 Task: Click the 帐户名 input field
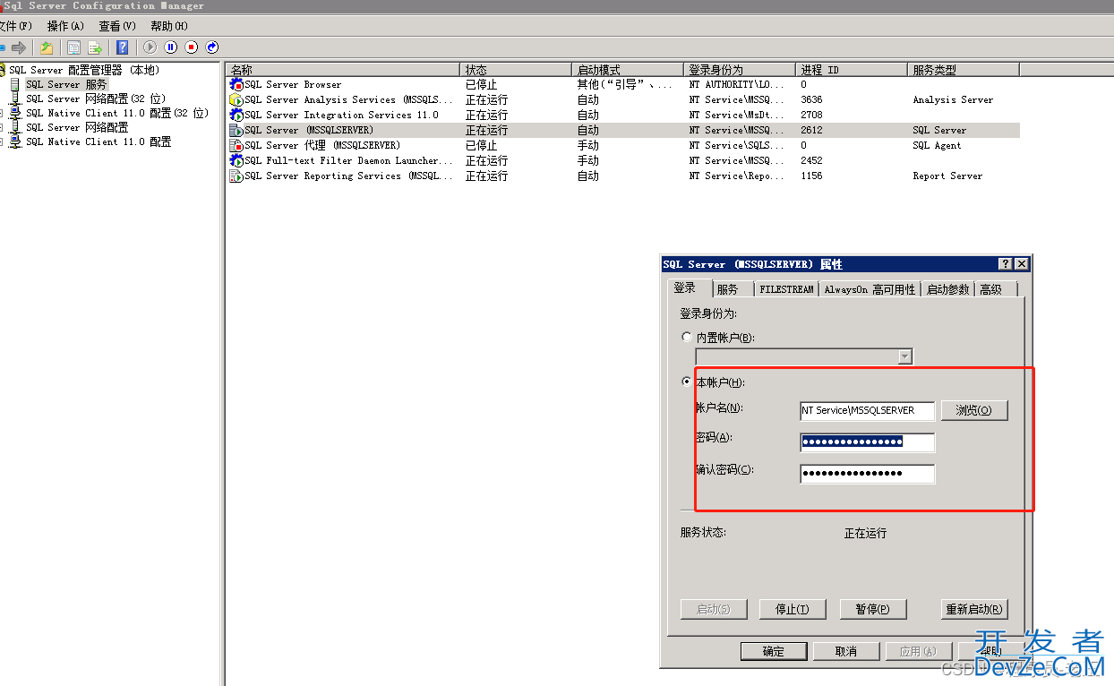tap(868, 410)
